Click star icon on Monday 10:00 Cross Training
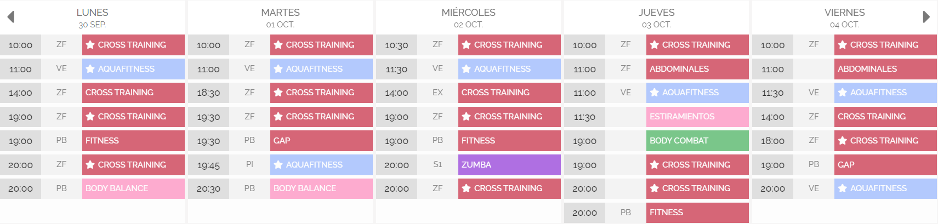The image size is (938, 224). pyautogui.click(x=90, y=45)
